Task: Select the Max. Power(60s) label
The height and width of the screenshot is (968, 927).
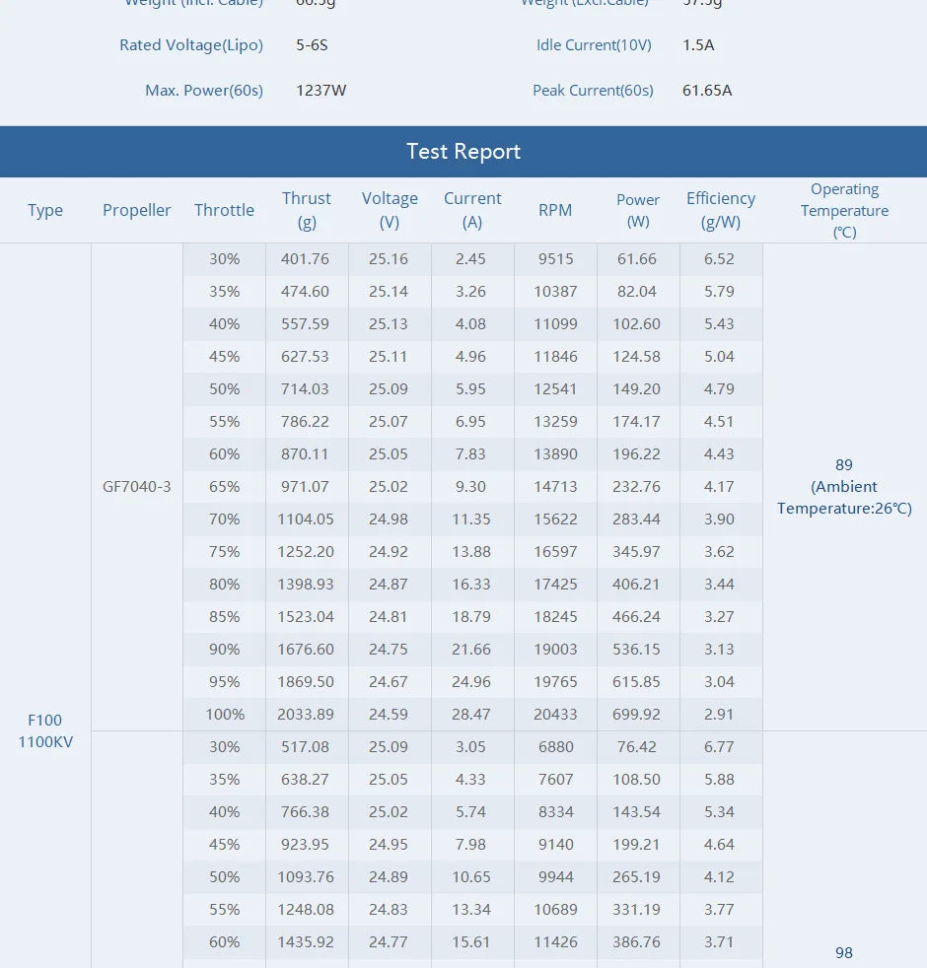Action: tap(204, 91)
